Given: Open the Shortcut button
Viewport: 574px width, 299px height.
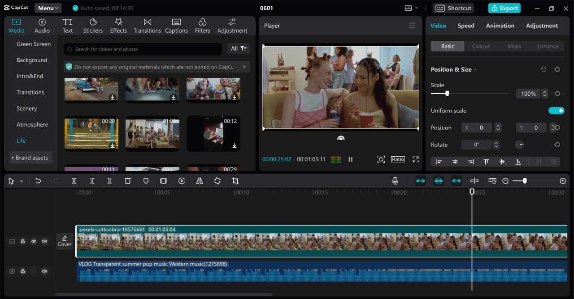Looking at the screenshot, I should 454,8.
